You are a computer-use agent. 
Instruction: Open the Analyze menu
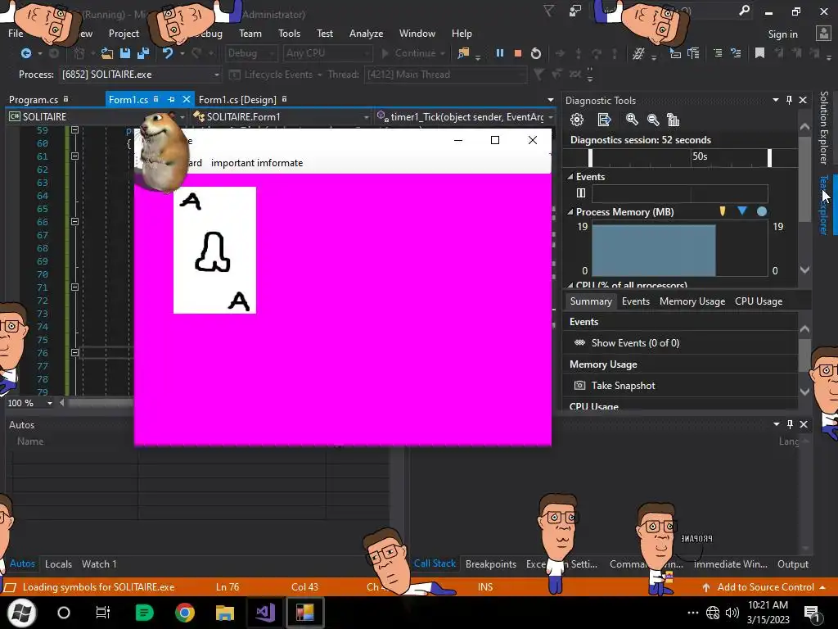[x=366, y=33]
